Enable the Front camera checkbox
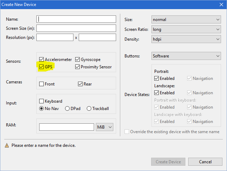This screenshot has width=227, height=171. point(42,84)
